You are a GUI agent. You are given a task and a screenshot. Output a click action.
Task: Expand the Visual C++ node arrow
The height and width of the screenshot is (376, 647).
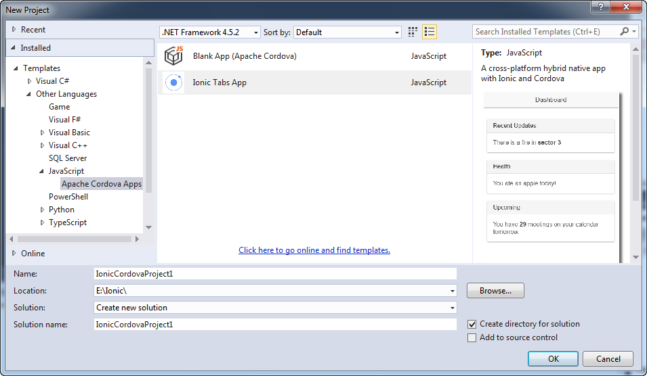pyautogui.click(x=42, y=145)
